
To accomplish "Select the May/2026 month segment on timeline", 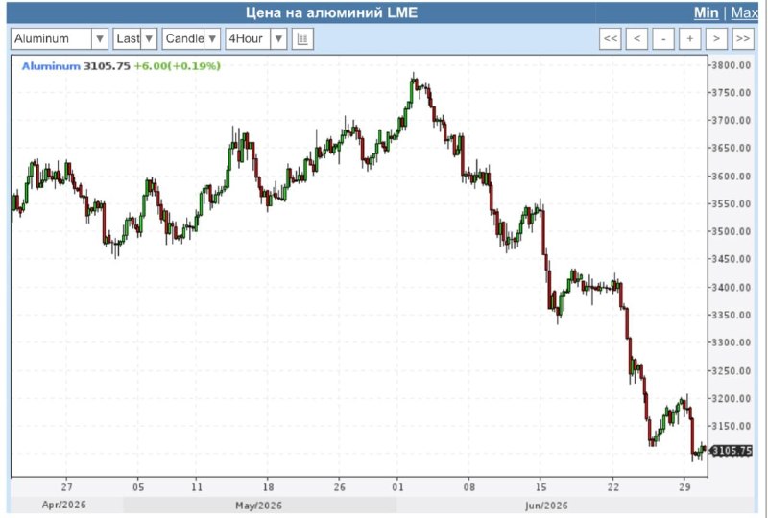I will click(259, 506).
